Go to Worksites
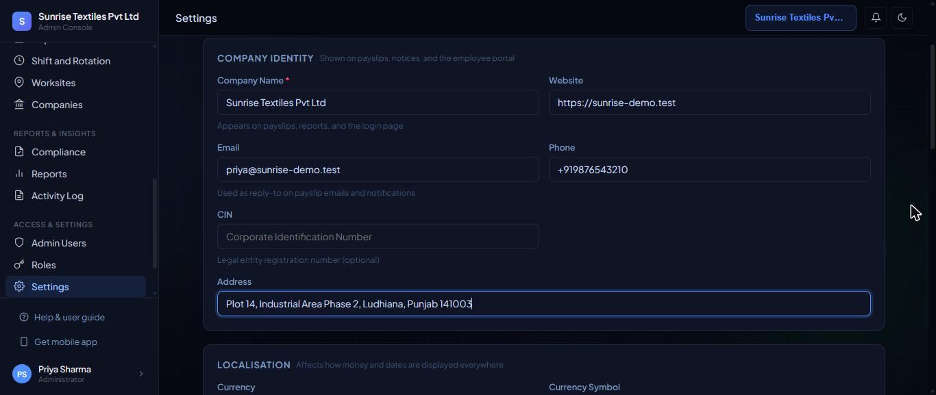 coord(75,83)
